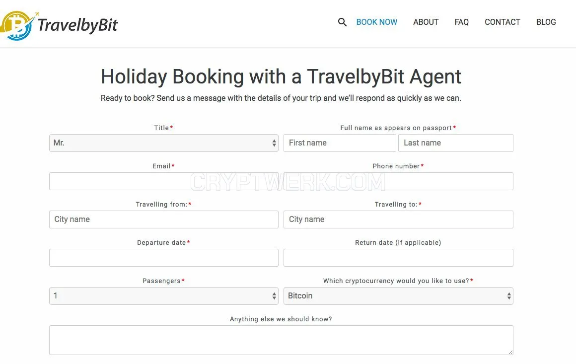The height and width of the screenshot is (364, 576).
Task: Open the search magnifier icon
Action: coord(342,22)
